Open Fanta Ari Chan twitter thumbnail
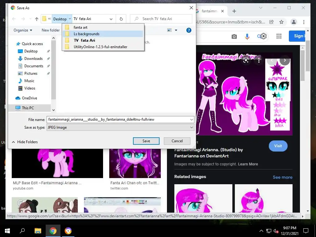 click(135, 164)
